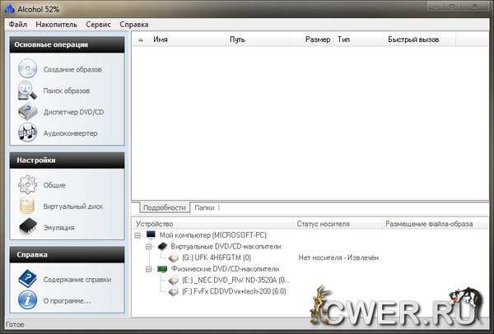Screen dimensions: 494x334
Task: Sort by the Тип column header
Action: point(358,39)
